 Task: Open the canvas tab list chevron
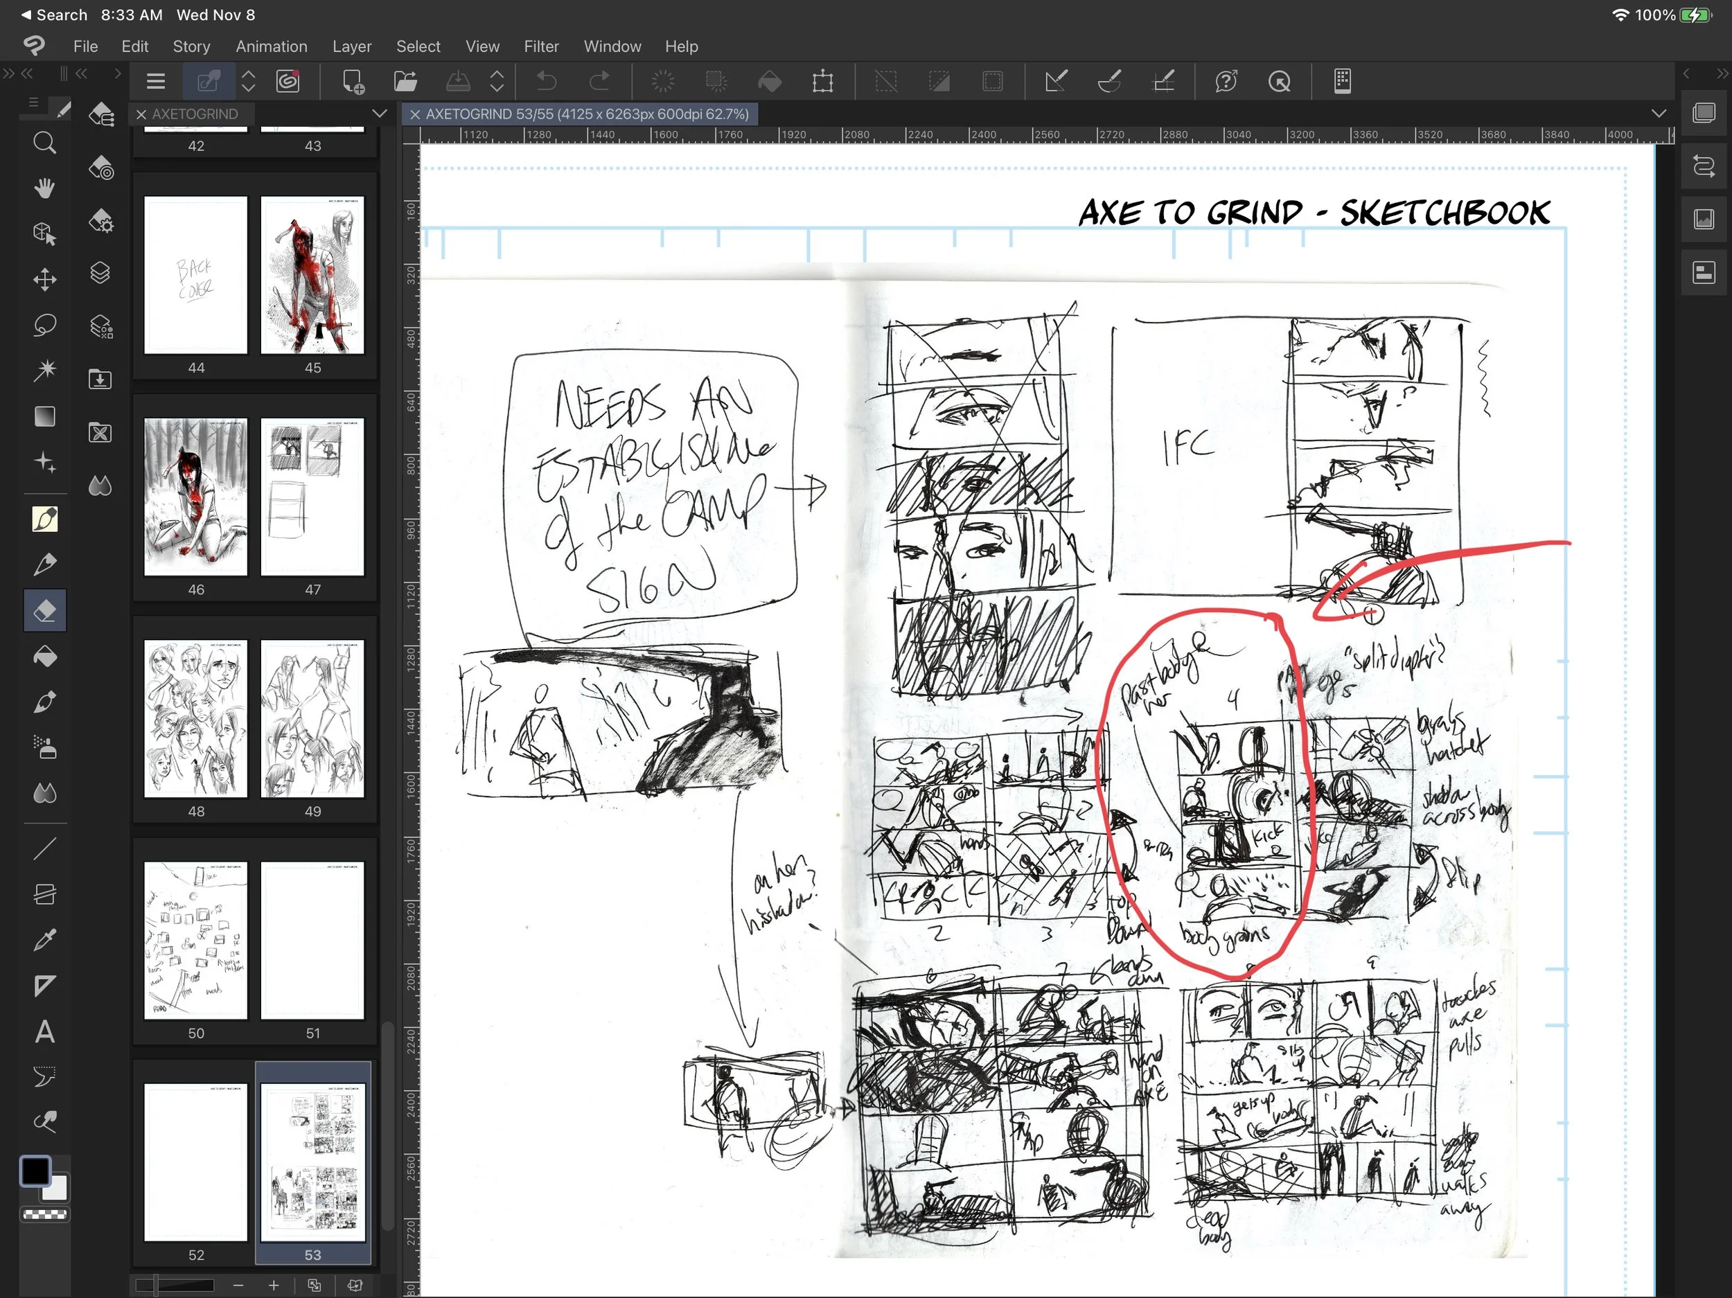tap(1659, 114)
